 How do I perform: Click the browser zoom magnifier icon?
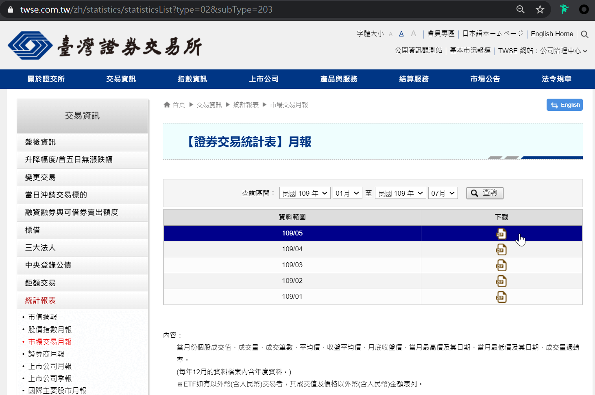click(x=520, y=9)
